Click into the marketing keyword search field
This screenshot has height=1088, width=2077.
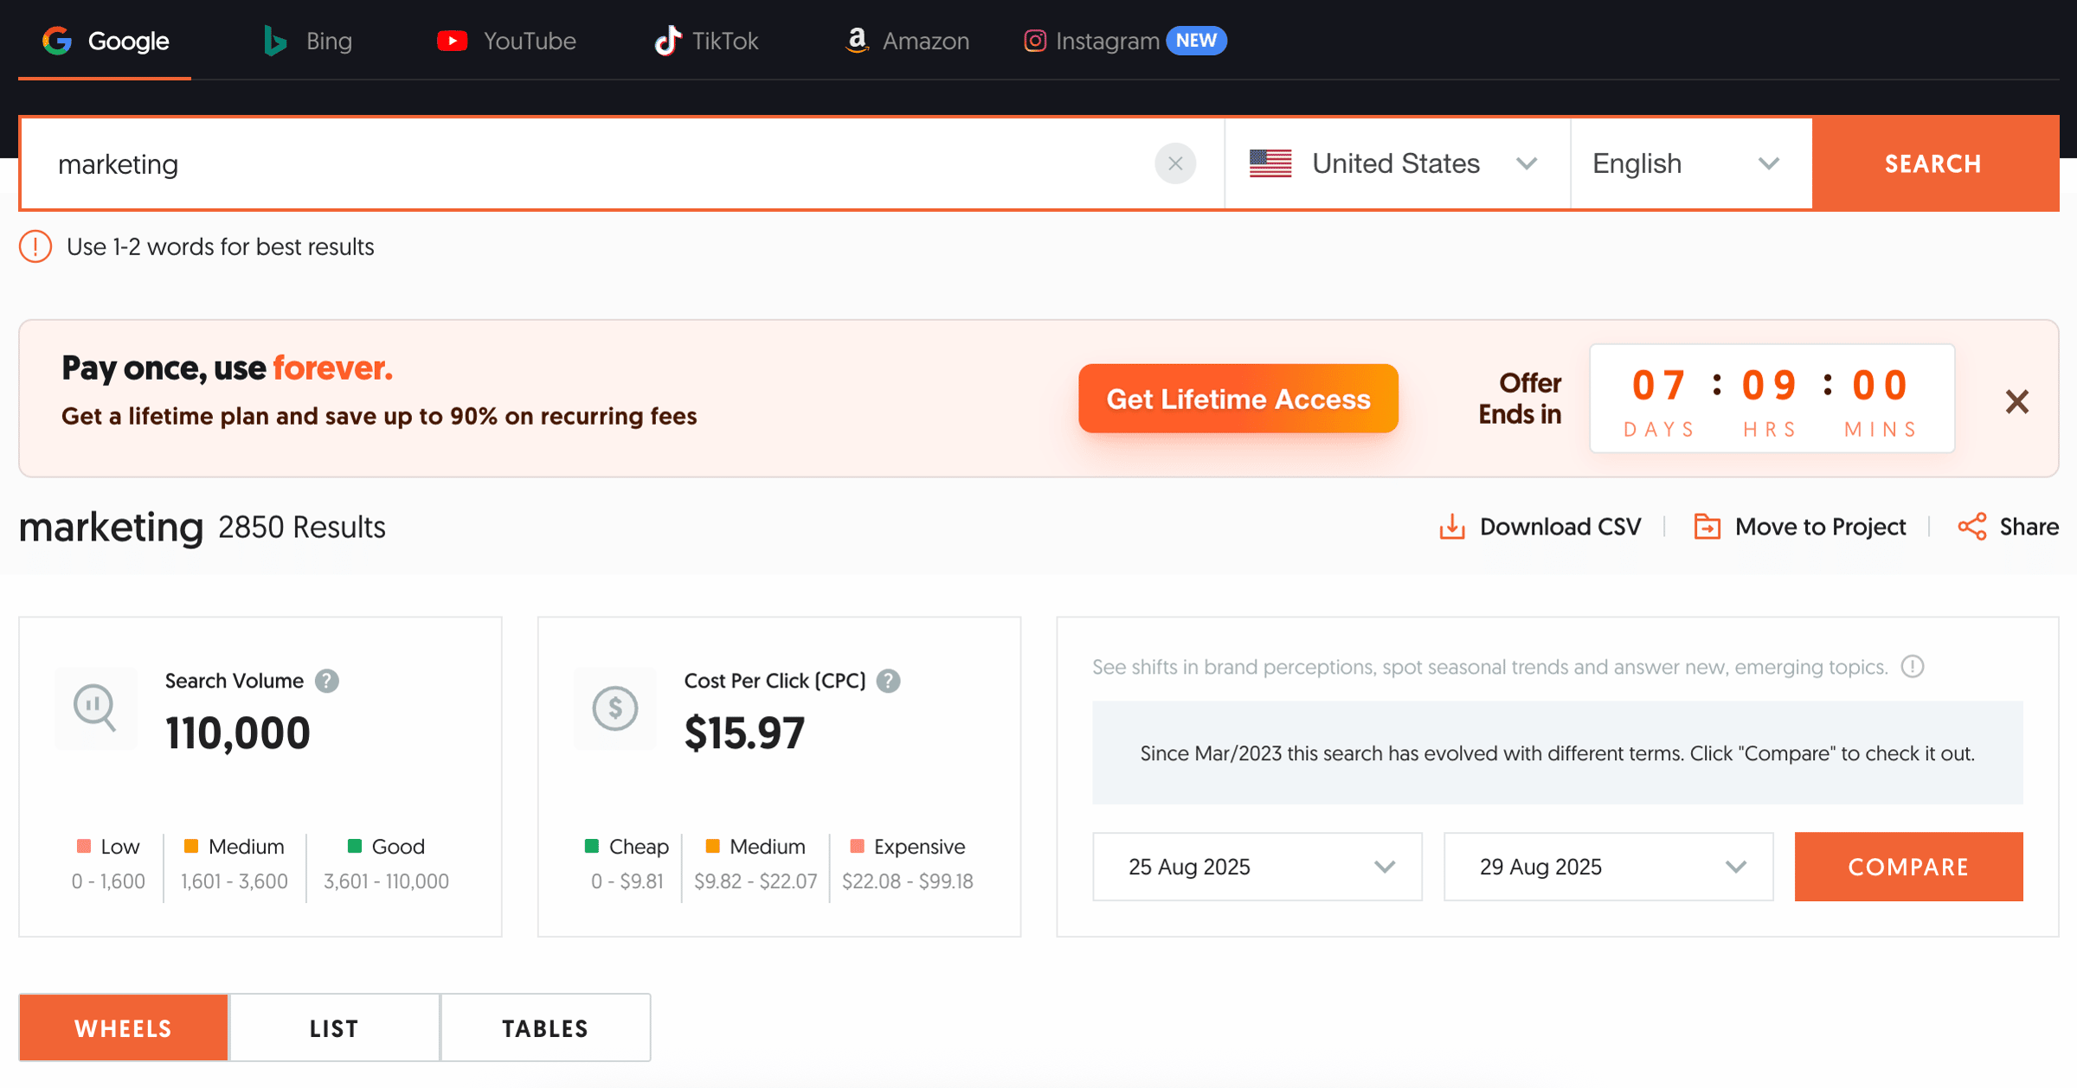click(x=588, y=163)
